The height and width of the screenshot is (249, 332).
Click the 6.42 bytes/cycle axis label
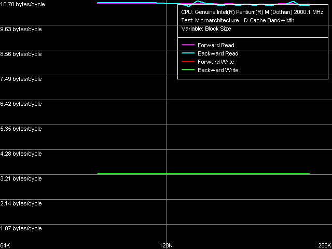(x=21, y=104)
